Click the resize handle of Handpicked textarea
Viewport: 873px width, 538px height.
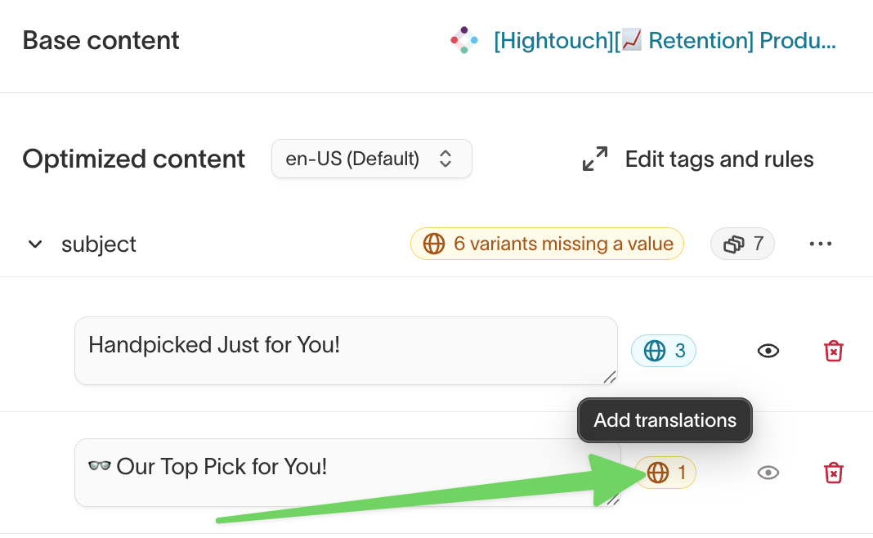click(611, 377)
